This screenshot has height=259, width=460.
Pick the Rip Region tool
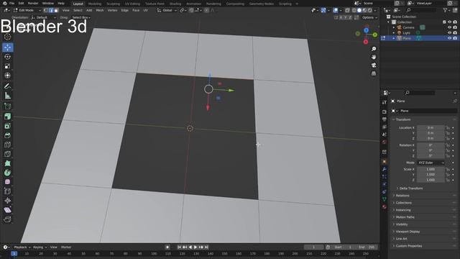[8, 219]
